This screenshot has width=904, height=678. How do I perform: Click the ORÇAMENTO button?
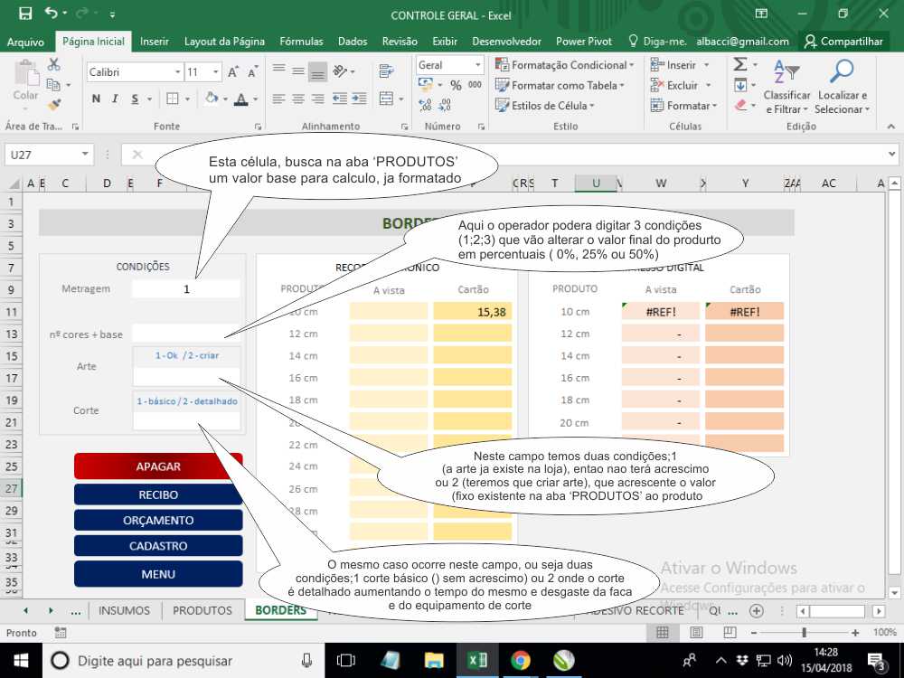[x=158, y=520]
